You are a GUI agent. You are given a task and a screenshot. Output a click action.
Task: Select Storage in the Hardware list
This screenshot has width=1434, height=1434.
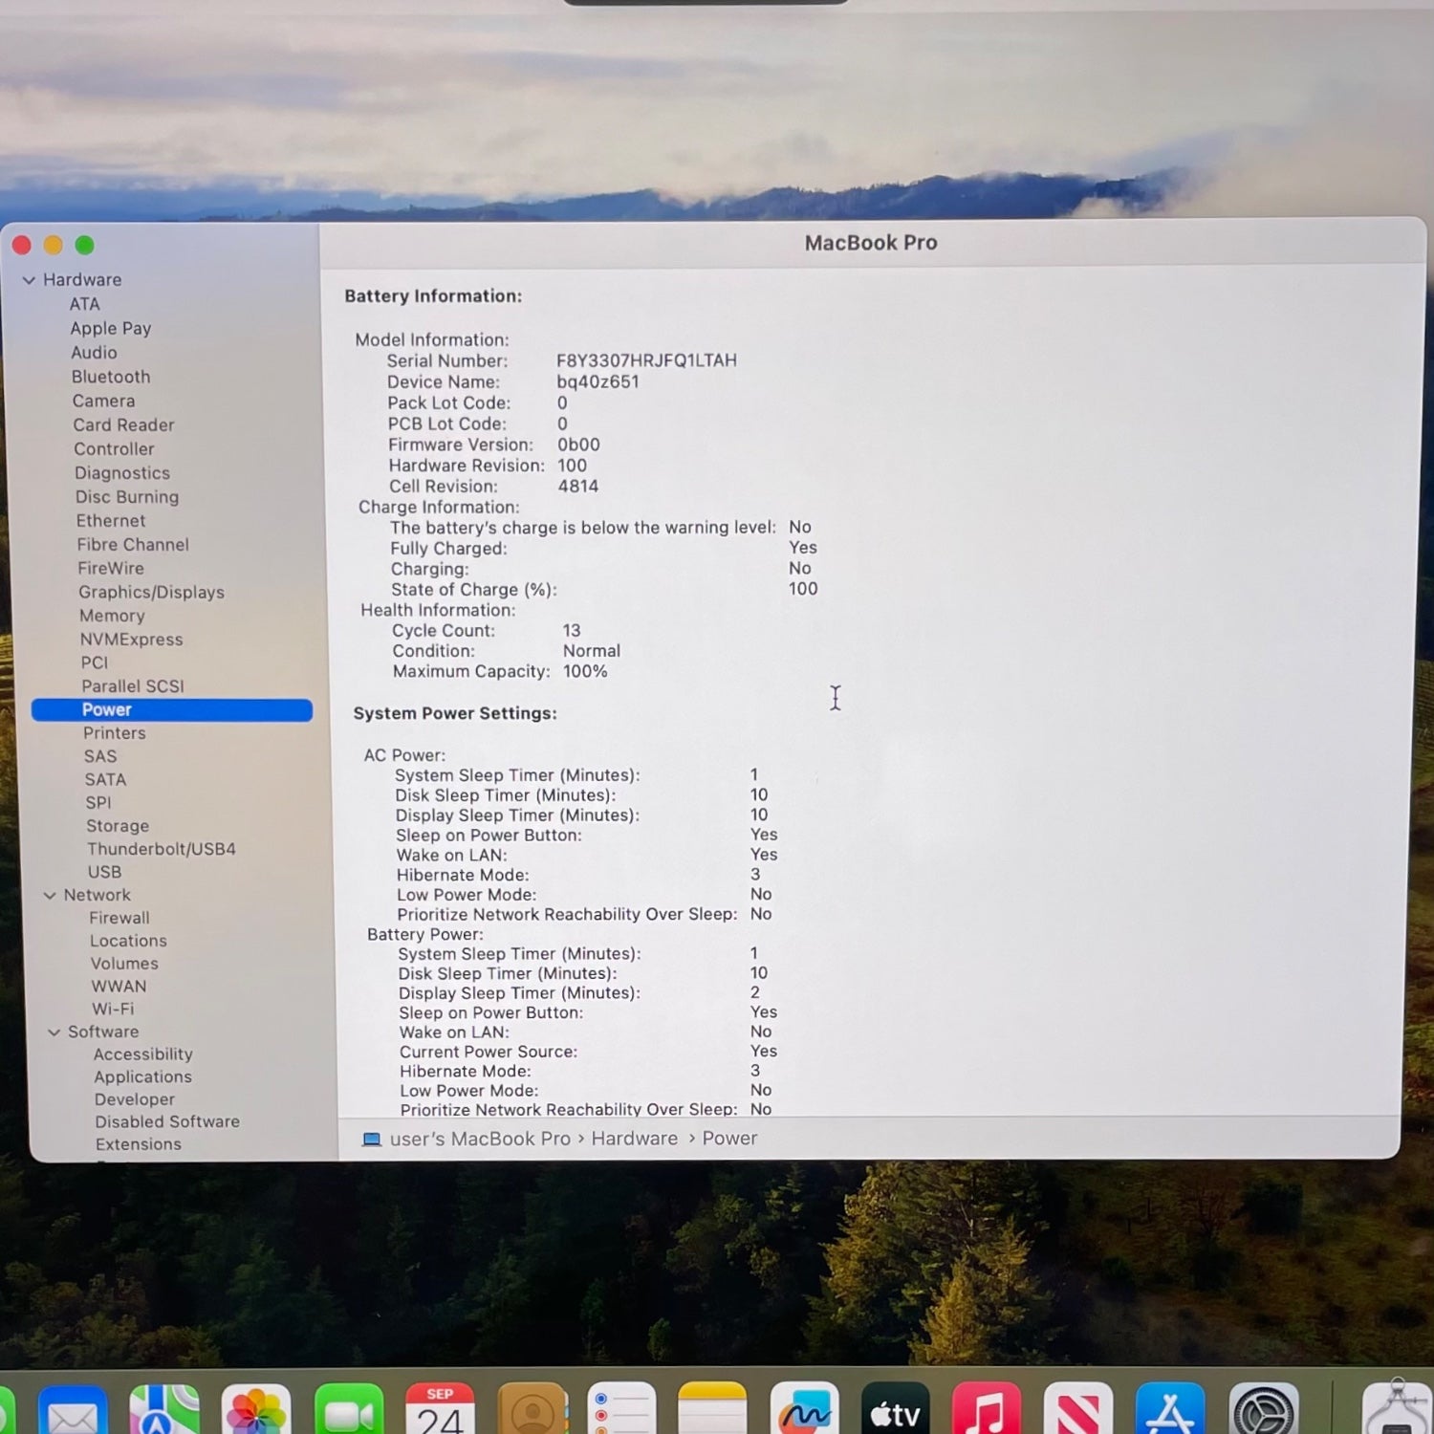[x=118, y=826]
